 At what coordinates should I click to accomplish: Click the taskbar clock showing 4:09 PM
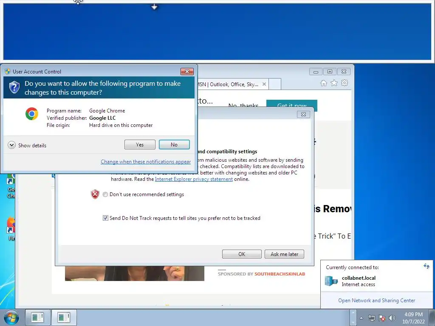click(x=413, y=318)
